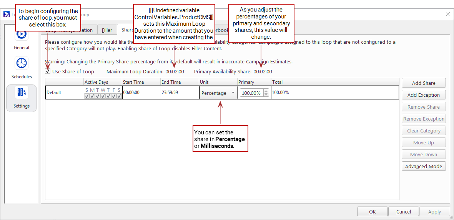Increase Primary percentage with up arrow
This screenshot has width=454, height=220.
tap(266, 91)
